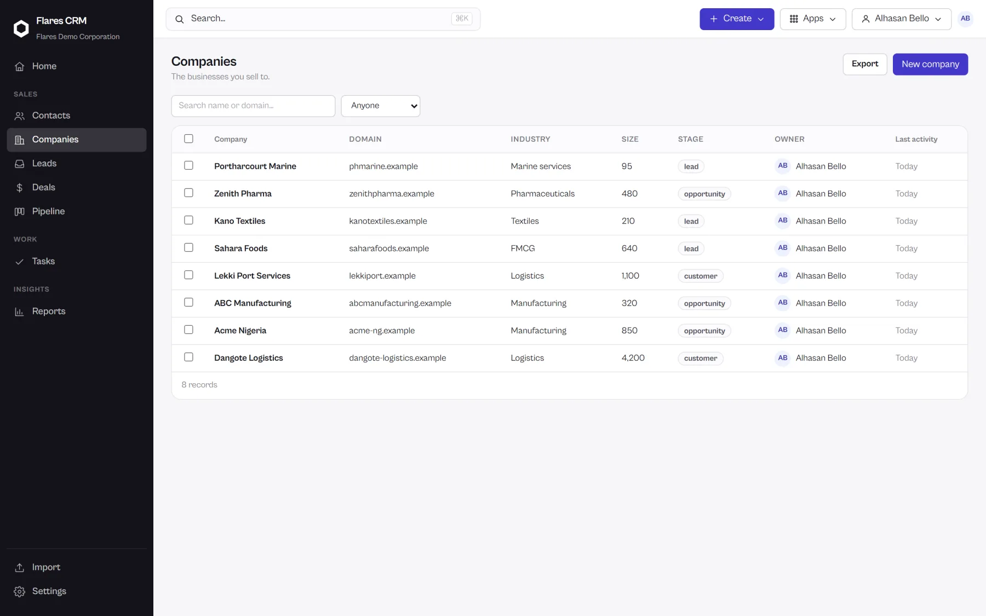Viewport: 986px width, 616px height.
Task: Click the Pipeline kanban icon
Action: coord(20,211)
